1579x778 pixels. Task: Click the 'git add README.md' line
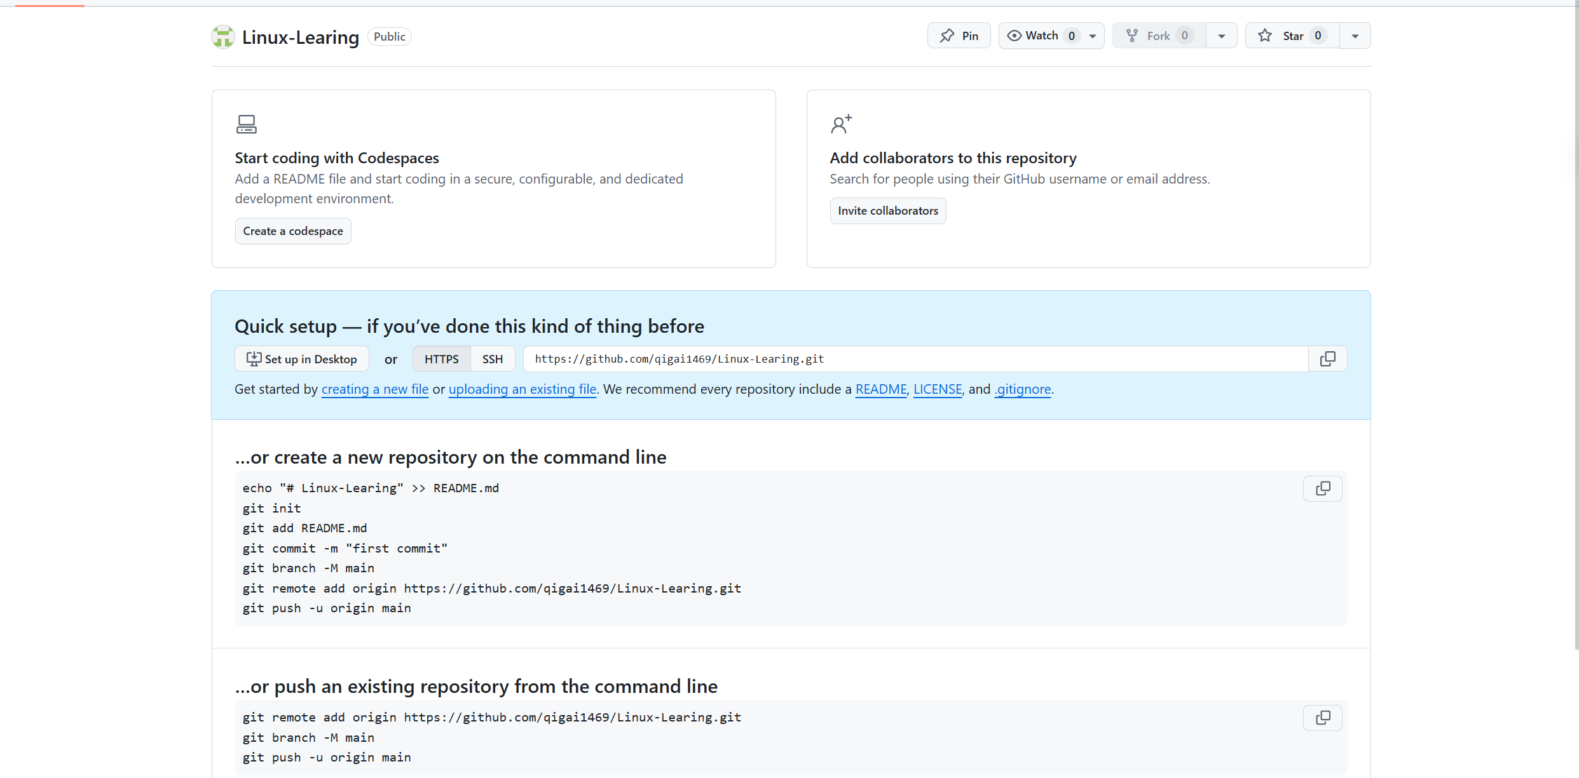(x=304, y=528)
